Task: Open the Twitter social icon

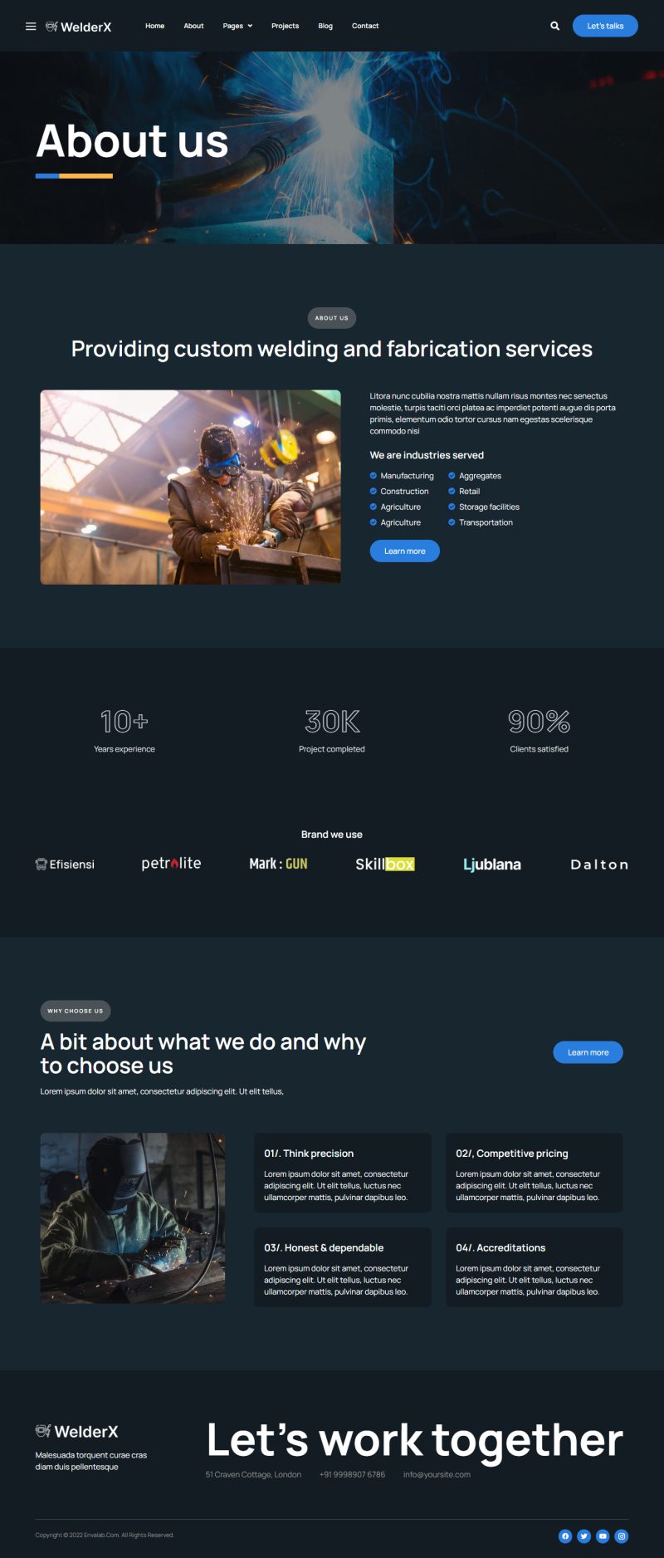Action: click(x=583, y=1536)
